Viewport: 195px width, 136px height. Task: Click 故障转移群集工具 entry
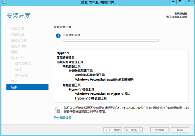click(x=81, y=70)
